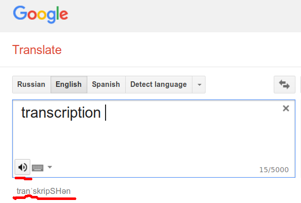Viewport: 301px width, 203px height.
Task: Choose Spanish as source language
Action: [x=106, y=85]
